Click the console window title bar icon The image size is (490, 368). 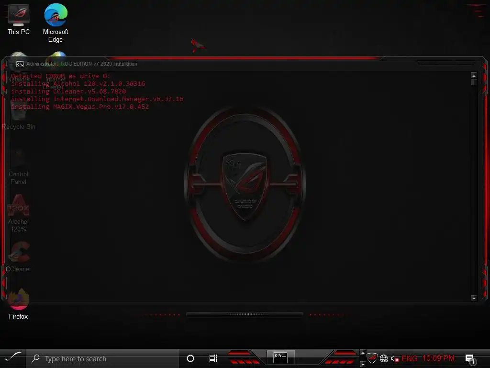[x=20, y=64]
